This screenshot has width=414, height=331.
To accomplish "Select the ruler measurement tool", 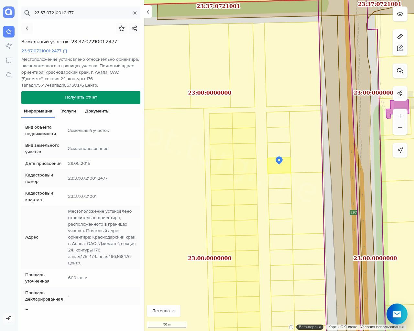I will click(400, 37).
